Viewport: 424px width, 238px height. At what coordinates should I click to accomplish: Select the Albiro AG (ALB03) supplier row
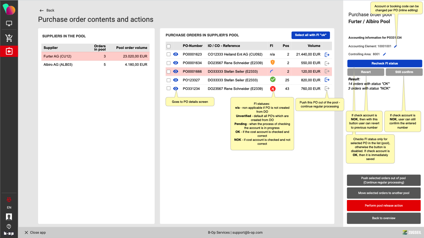(x=95, y=65)
